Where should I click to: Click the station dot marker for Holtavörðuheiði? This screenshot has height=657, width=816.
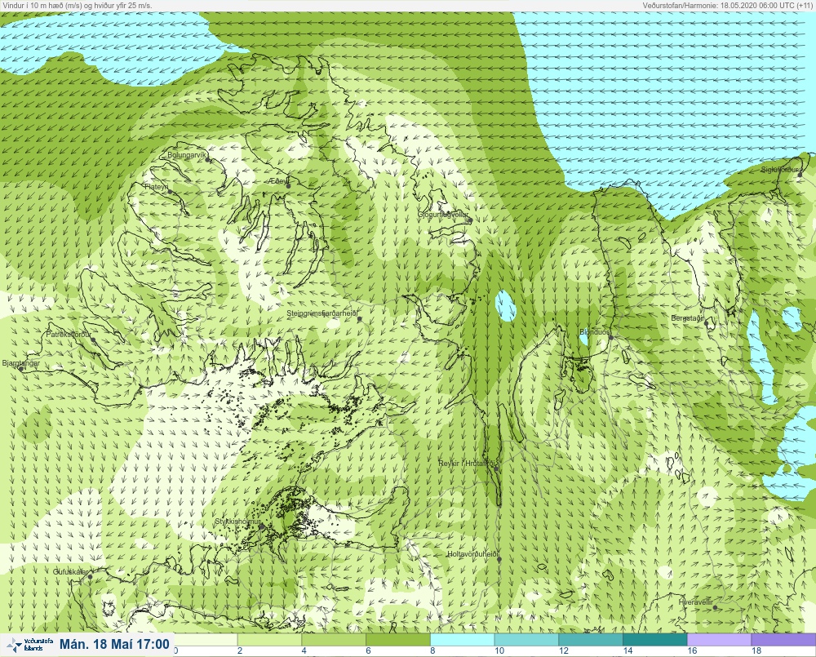[499, 560]
